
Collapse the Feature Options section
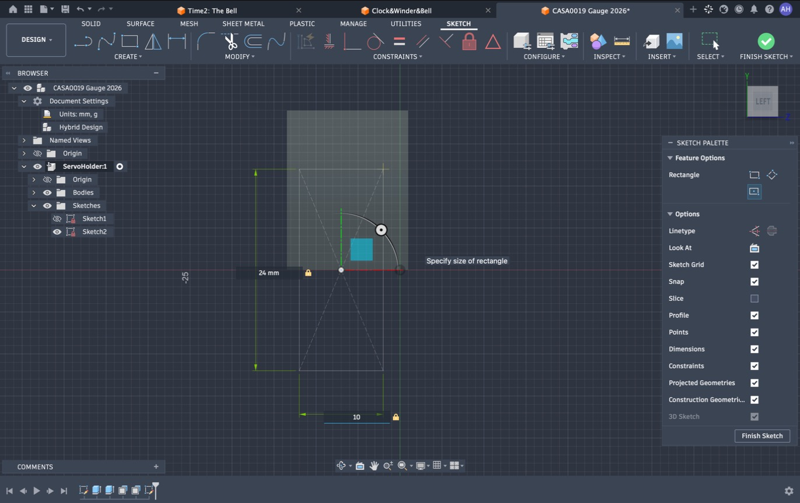[x=670, y=158]
